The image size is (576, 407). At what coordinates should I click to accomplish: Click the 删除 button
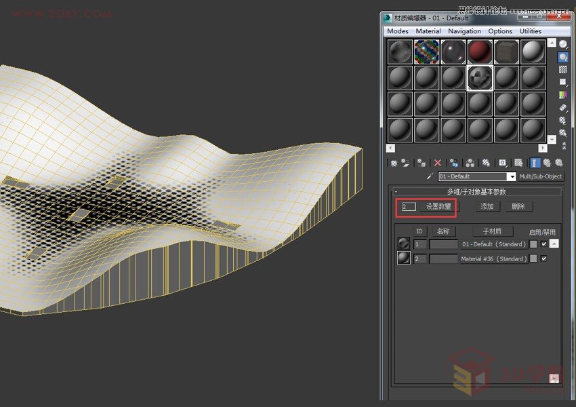tap(518, 206)
